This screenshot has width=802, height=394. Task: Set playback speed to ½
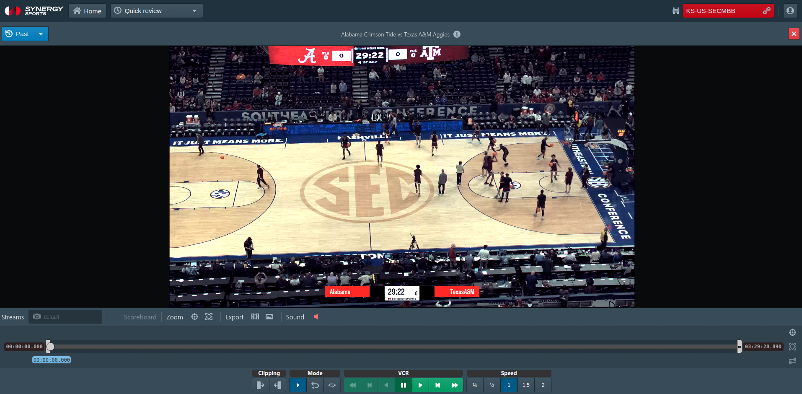[492, 385]
